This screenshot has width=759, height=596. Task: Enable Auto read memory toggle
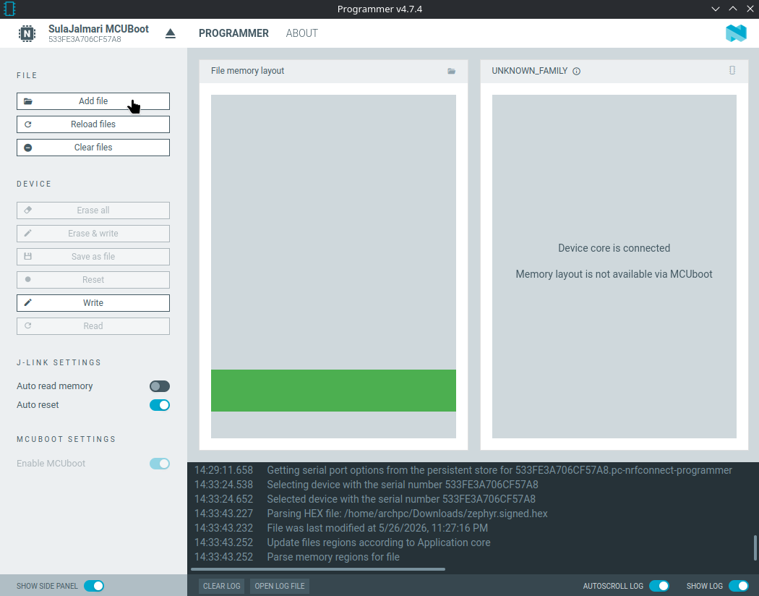point(159,386)
